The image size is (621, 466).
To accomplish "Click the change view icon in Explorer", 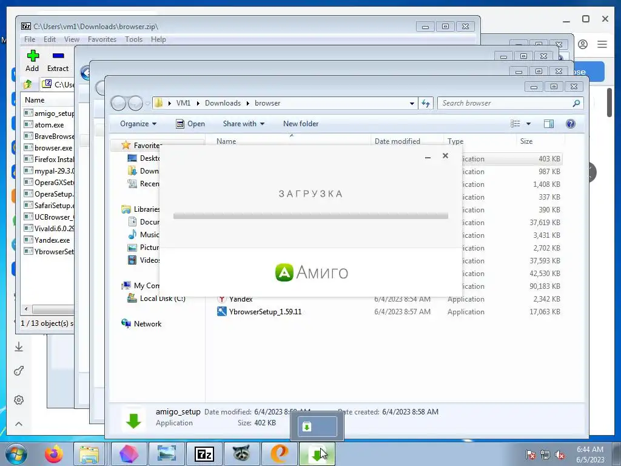I will point(515,124).
